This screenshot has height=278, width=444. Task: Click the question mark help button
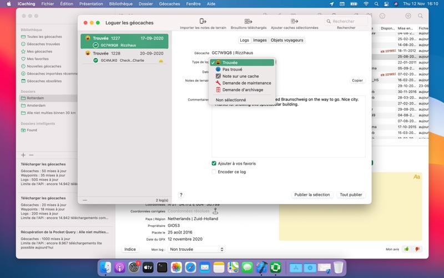(181, 195)
